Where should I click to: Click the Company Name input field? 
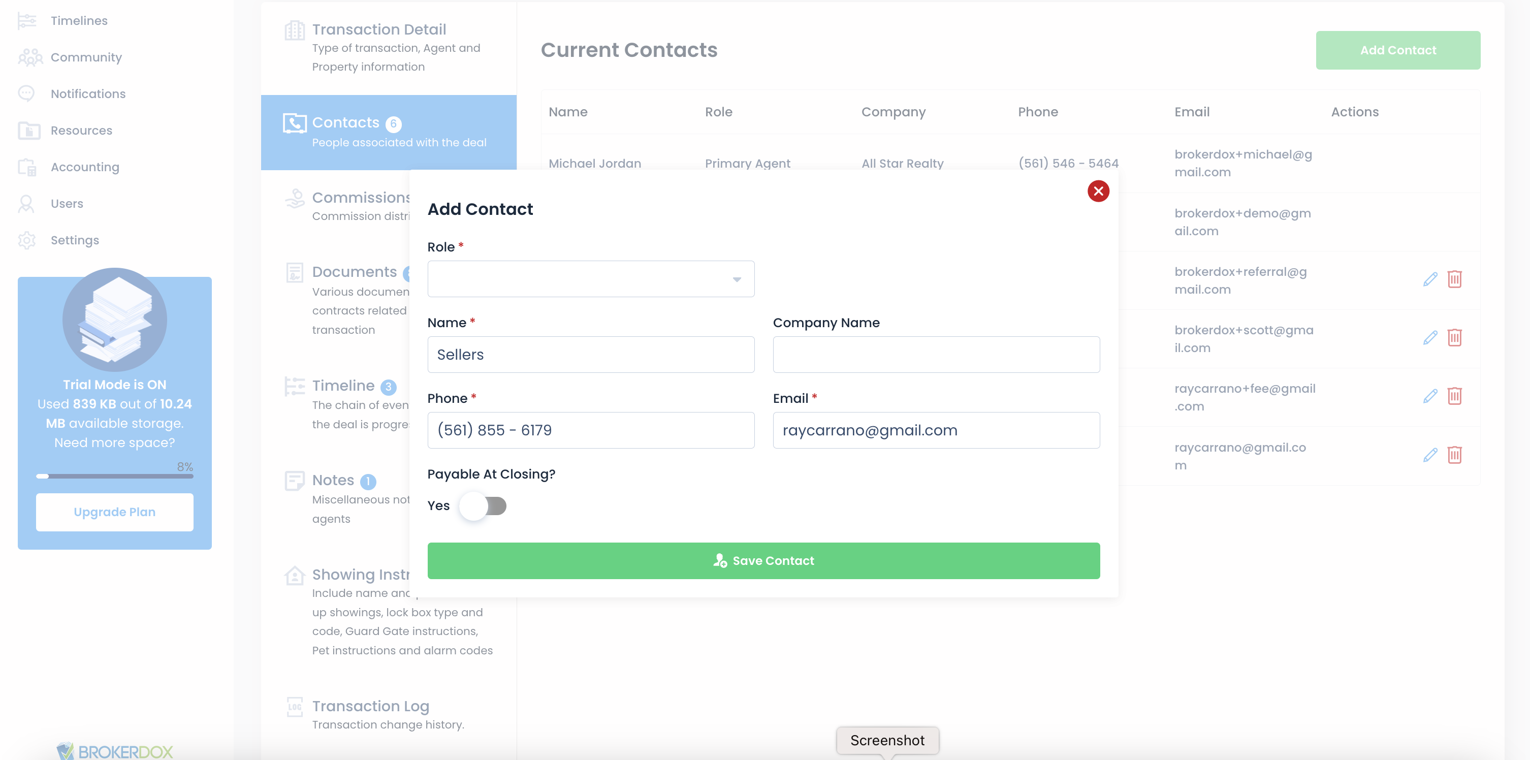936,355
